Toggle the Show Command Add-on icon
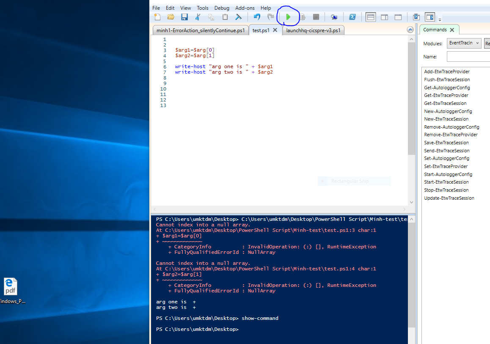Screen dimensions: 490x344 coord(430,17)
